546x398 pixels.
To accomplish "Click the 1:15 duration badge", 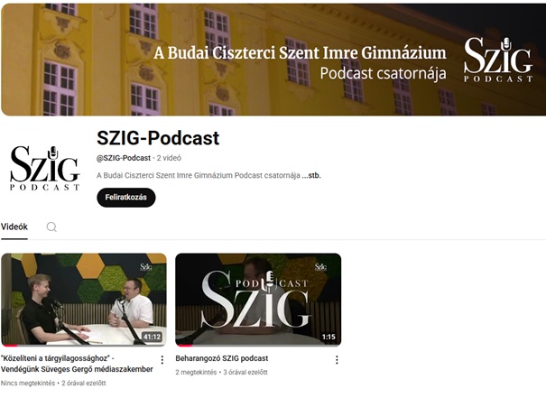I will click(329, 337).
